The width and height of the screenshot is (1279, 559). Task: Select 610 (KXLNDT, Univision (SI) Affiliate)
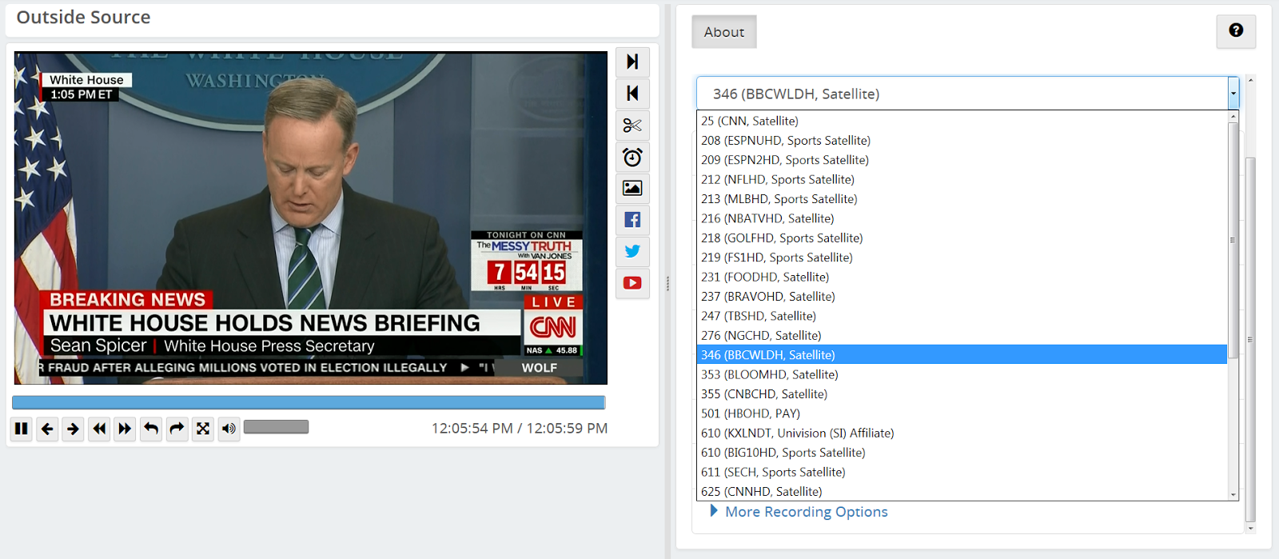[x=962, y=433]
